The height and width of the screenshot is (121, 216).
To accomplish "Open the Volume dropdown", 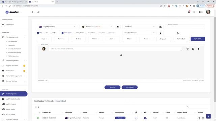I will (x=95, y=39).
